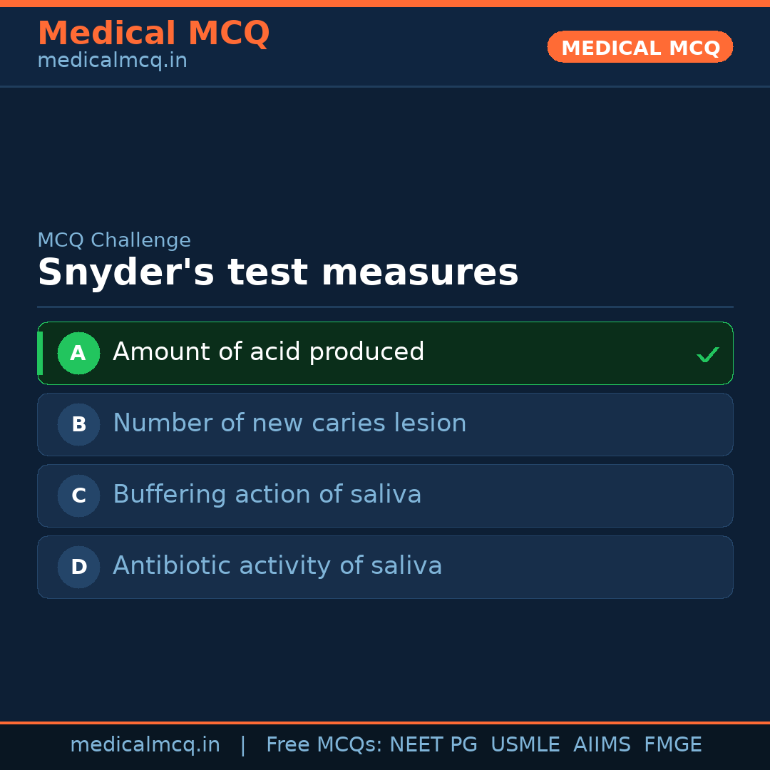This screenshot has width=770, height=770.
Task: Click the green A option circle
Action: coord(78,353)
